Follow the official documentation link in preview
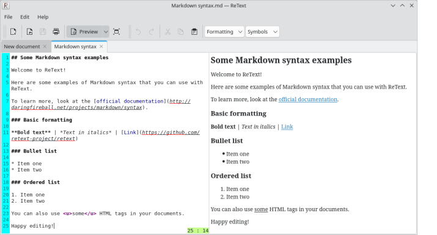Screen dimensions: 437x235 (x=307, y=99)
